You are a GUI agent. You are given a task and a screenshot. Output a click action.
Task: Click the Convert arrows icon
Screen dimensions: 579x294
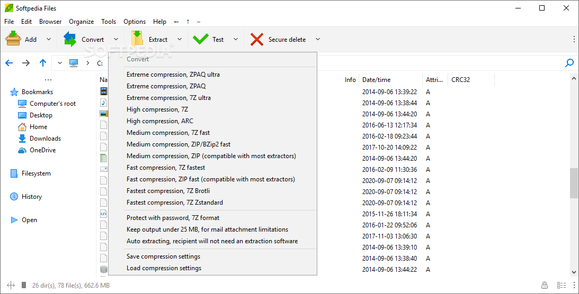coord(70,39)
